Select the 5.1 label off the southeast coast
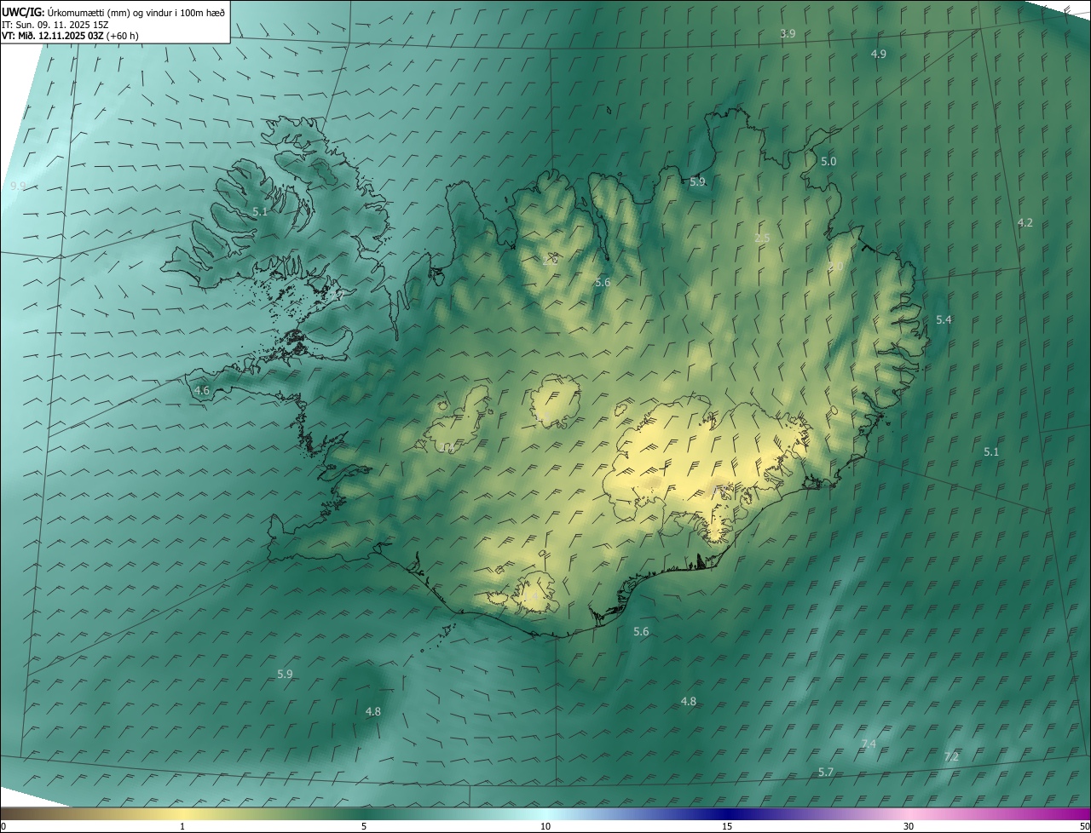 pos(991,451)
